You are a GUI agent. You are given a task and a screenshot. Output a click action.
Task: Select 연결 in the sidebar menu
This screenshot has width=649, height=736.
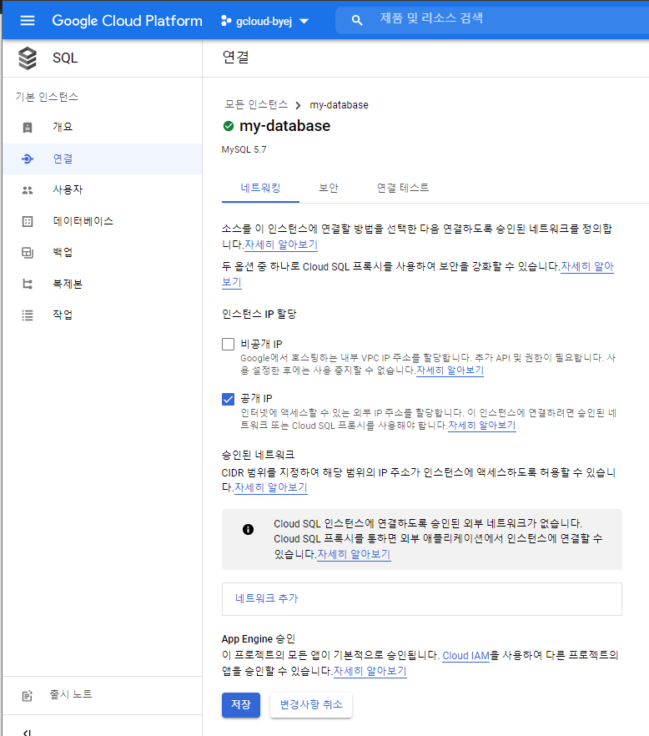pos(103,159)
